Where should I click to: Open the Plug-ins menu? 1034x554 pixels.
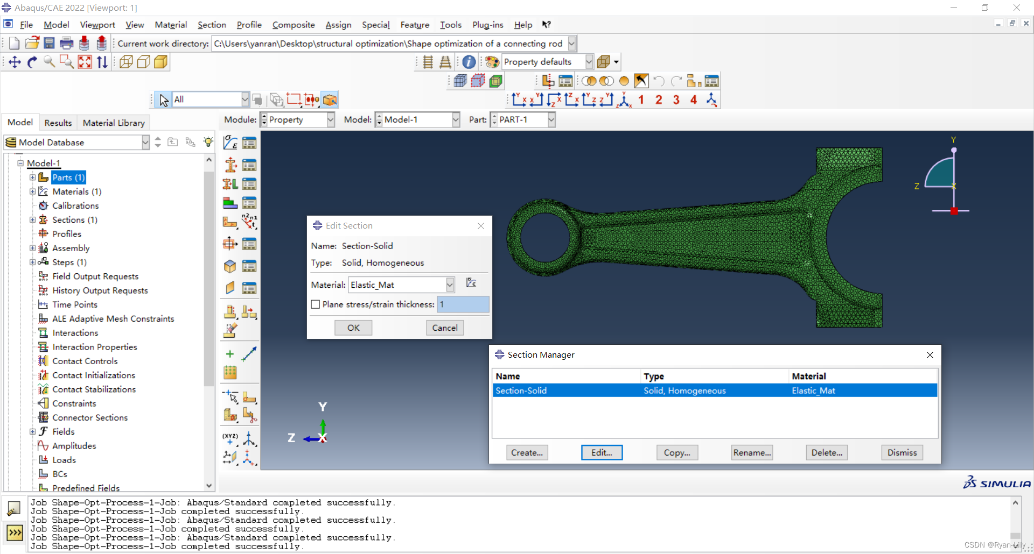click(x=487, y=25)
